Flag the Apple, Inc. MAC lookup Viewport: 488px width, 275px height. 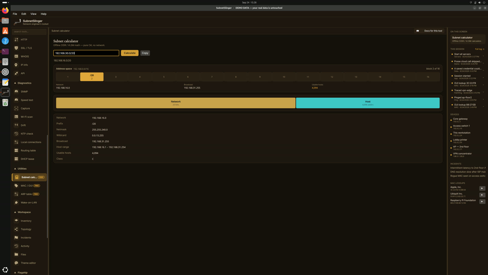[x=482, y=189]
